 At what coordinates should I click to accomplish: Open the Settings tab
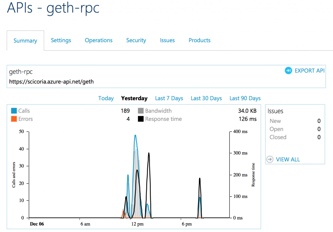[61, 40]
